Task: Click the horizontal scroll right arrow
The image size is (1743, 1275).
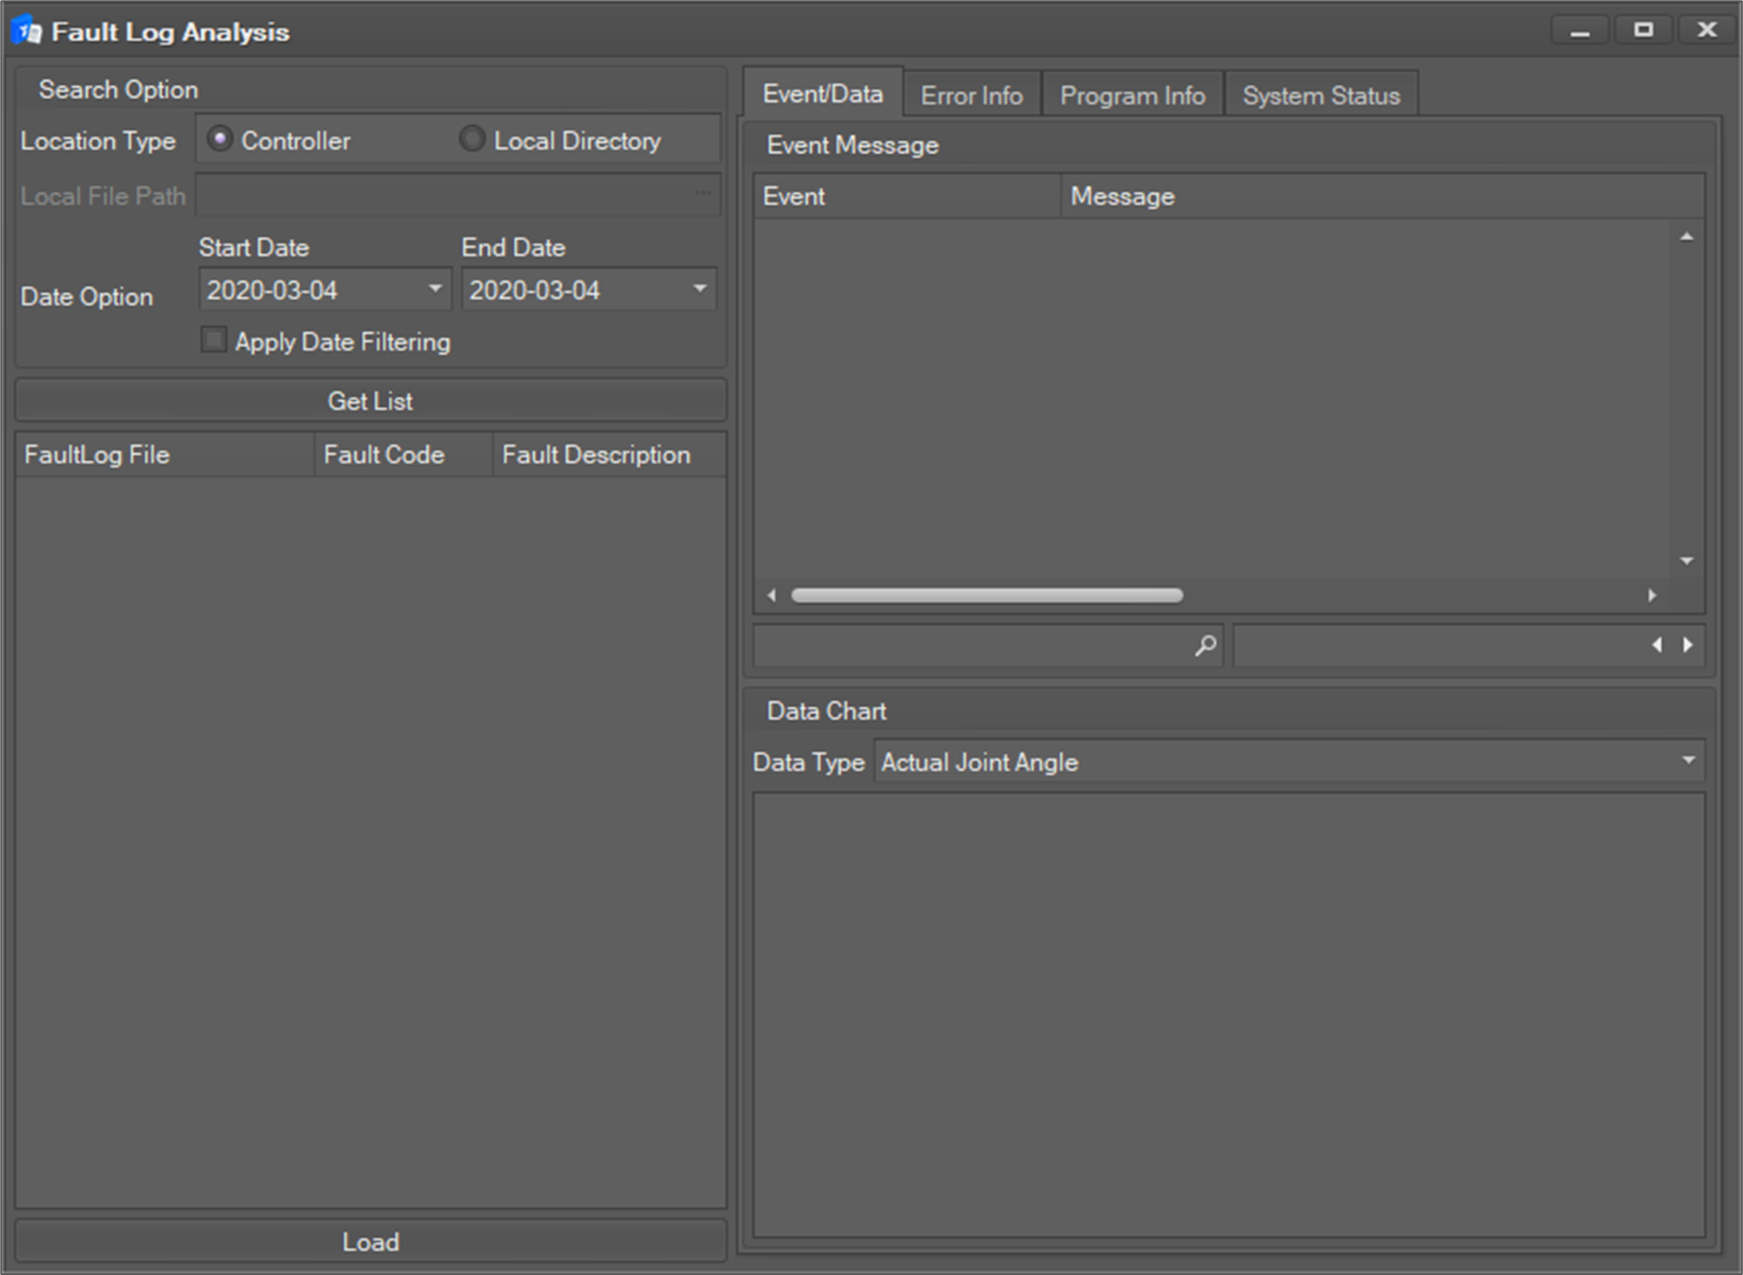Action: coord(1652,596)
